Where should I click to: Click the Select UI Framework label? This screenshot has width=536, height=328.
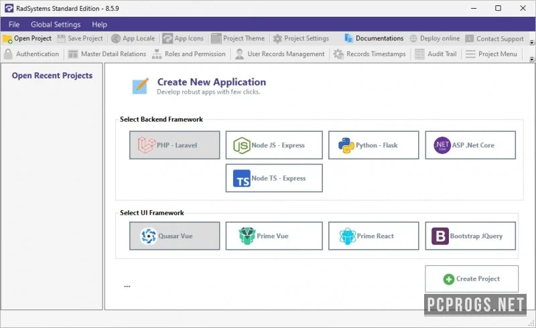(x=152, y=212)
